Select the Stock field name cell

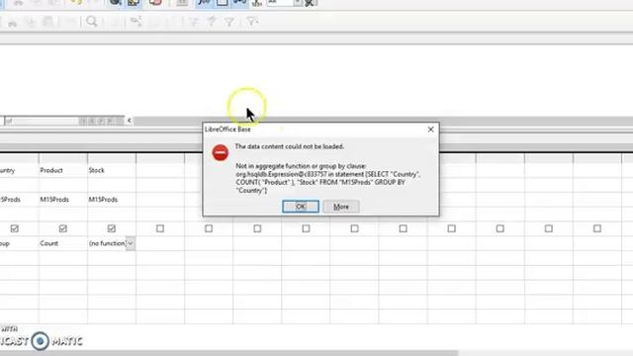tap(112, 170)
